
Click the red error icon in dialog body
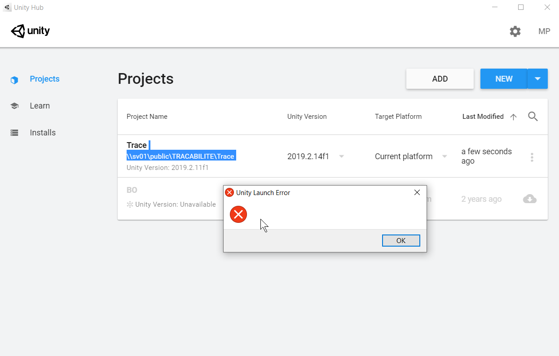coord(238,214)
